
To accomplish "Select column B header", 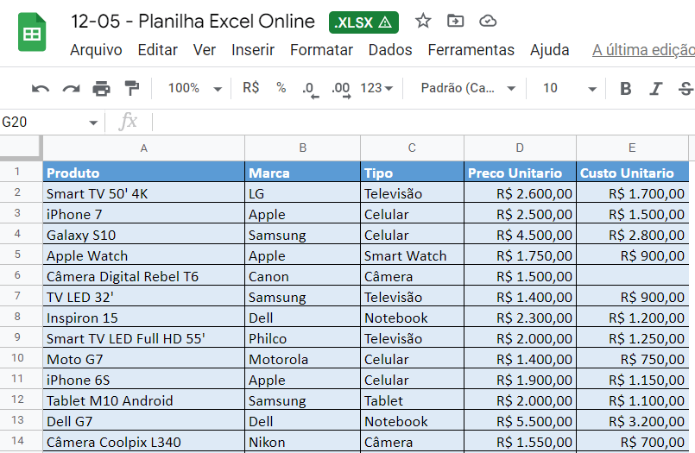I will point(302,148).
